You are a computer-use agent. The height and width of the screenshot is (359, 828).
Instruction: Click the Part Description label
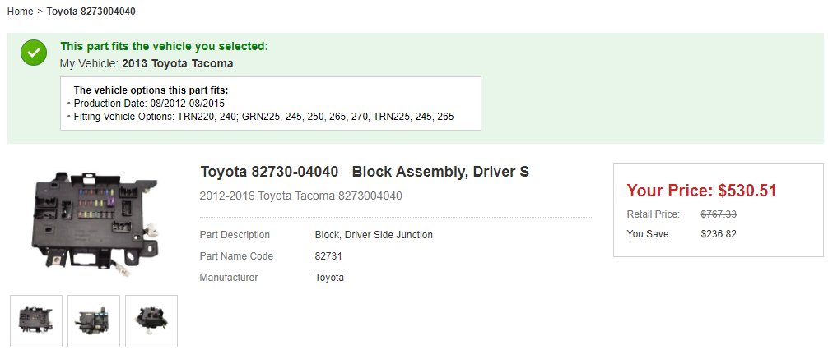235,235
